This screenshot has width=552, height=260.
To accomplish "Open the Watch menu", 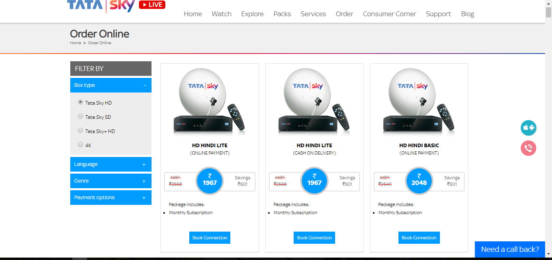I will (x=221, y=14).
